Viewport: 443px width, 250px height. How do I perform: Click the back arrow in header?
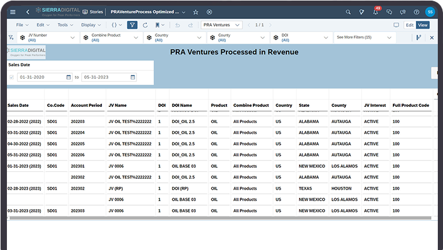tap(28, 11)
